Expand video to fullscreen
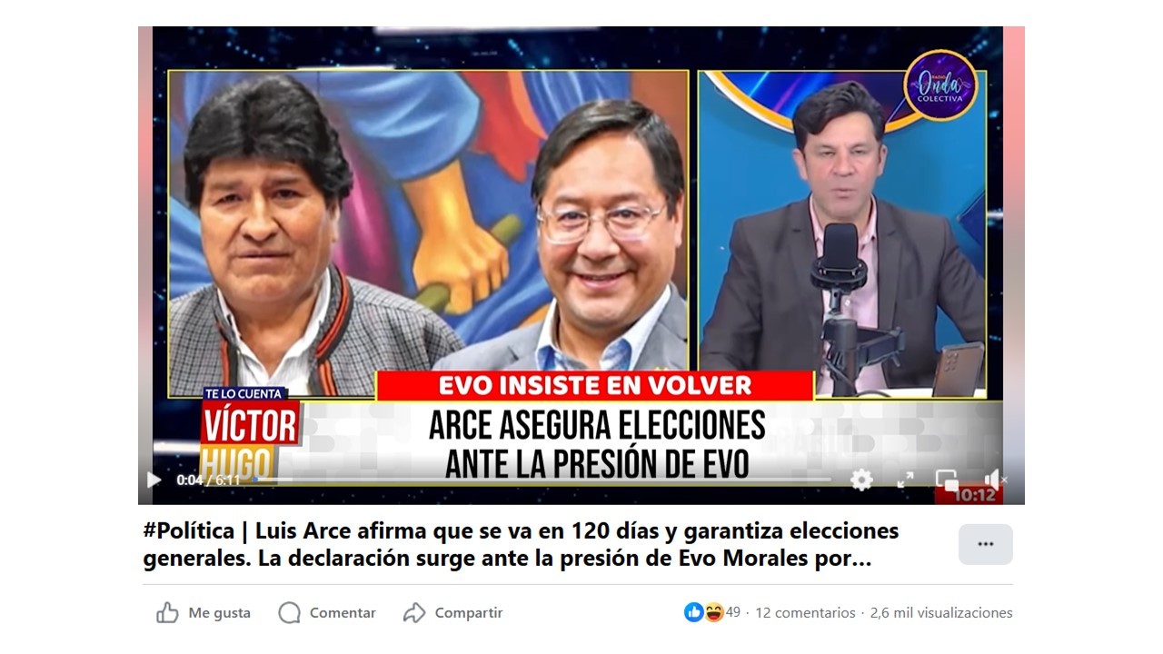This screenshot has height=654, width=1163. click(905, 480)
